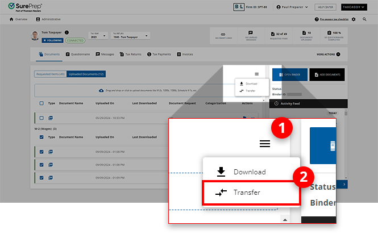
Task: Switch to the Tax Payments tab
Action: [159, 54]
